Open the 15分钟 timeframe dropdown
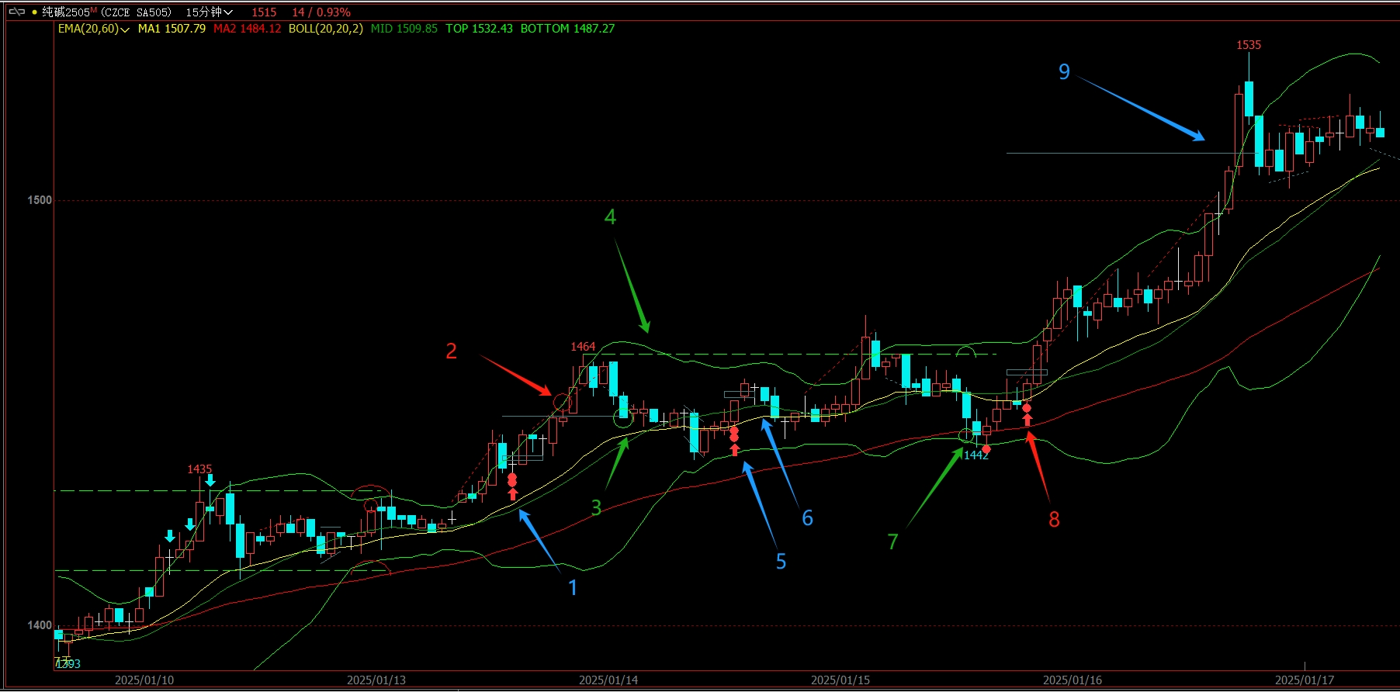The image size is (1400, 692). coord(209,12)
